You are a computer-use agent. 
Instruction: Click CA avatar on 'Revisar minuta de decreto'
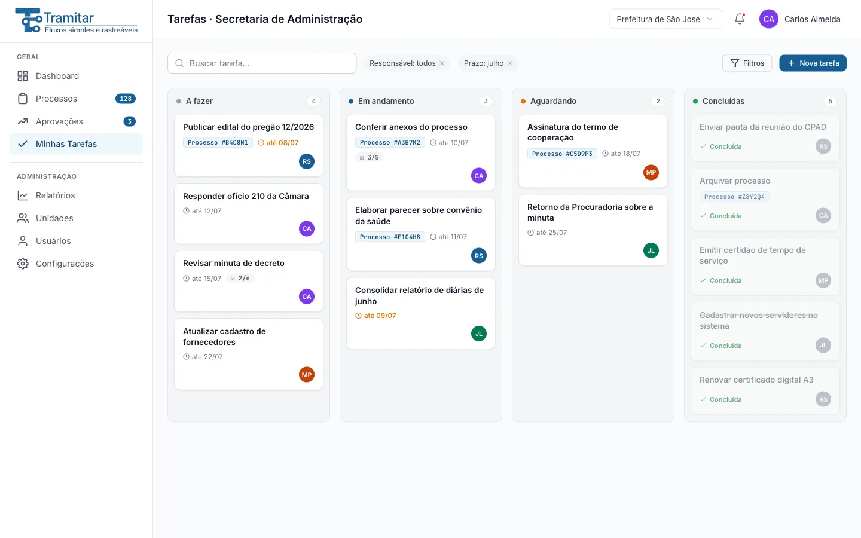click(307, 296)
